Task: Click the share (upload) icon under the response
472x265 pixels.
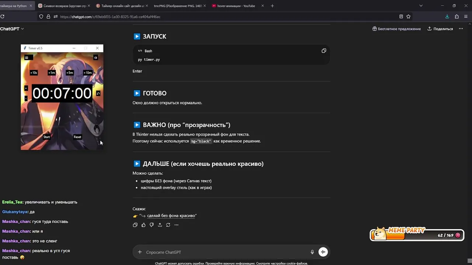Action: click(160, 225)
